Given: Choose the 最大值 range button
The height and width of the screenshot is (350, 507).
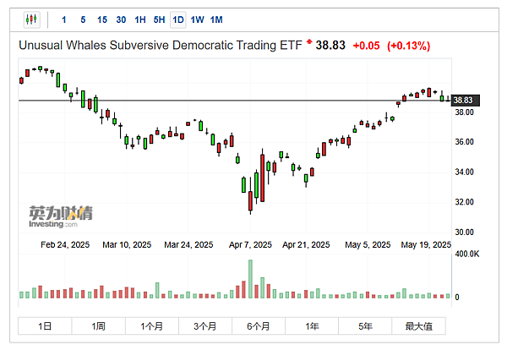Looking at the screenshot, I should point(419,326).
